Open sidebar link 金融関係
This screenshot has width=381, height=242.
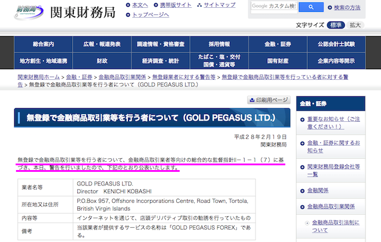point(318,190)
